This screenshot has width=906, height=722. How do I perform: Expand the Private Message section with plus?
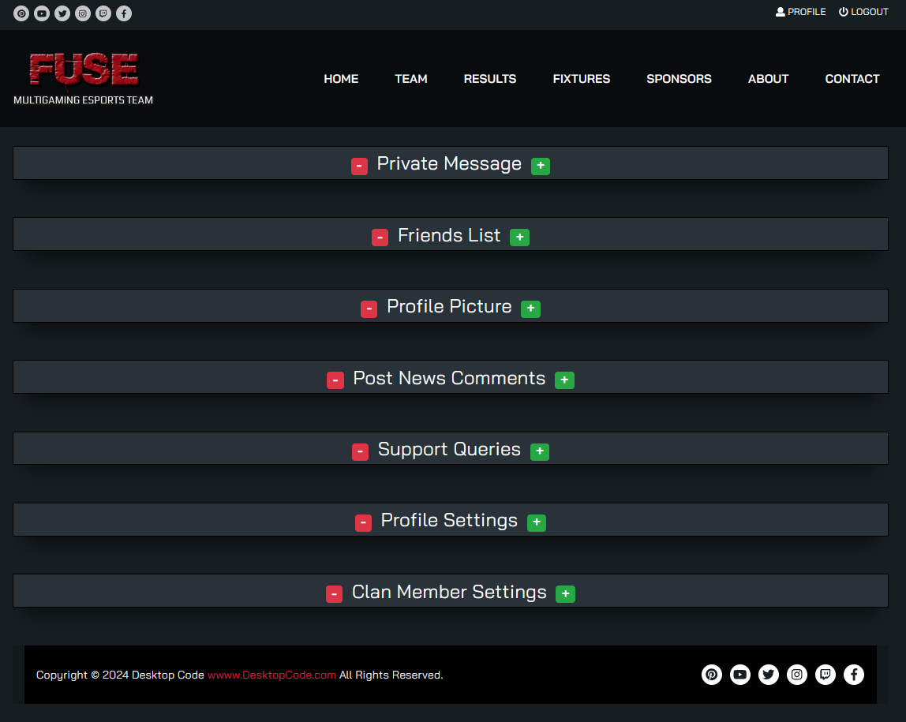(x=541, y=166)
